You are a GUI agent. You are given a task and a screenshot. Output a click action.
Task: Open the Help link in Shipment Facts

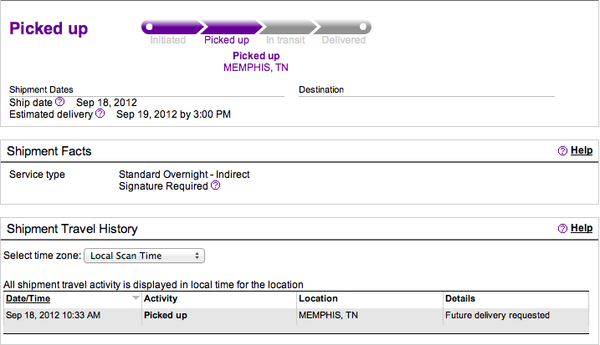582,150
